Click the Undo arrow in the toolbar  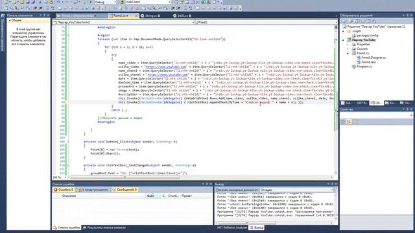pyautogui.click(x=58, y=2)
